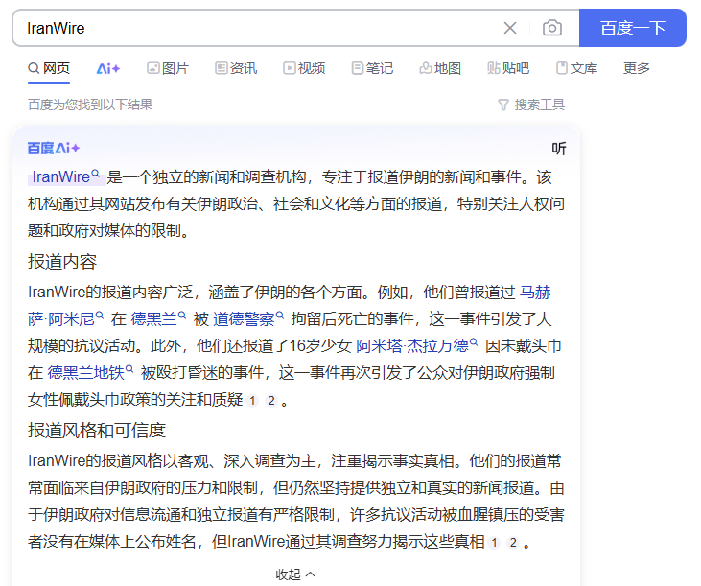Screen dimensions: 701x586
Task: Open the 资讯 news tab
Action: (236, 68)
